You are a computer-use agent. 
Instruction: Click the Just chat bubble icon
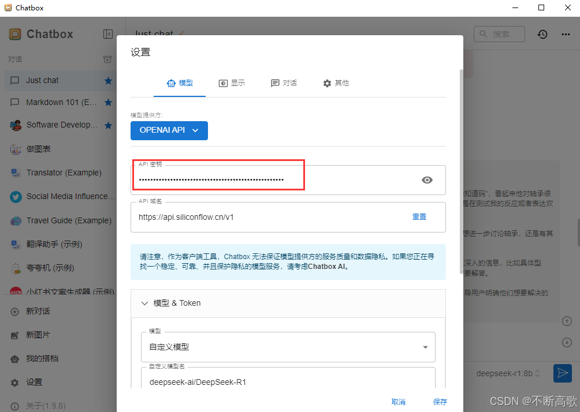tap(15, 81)
